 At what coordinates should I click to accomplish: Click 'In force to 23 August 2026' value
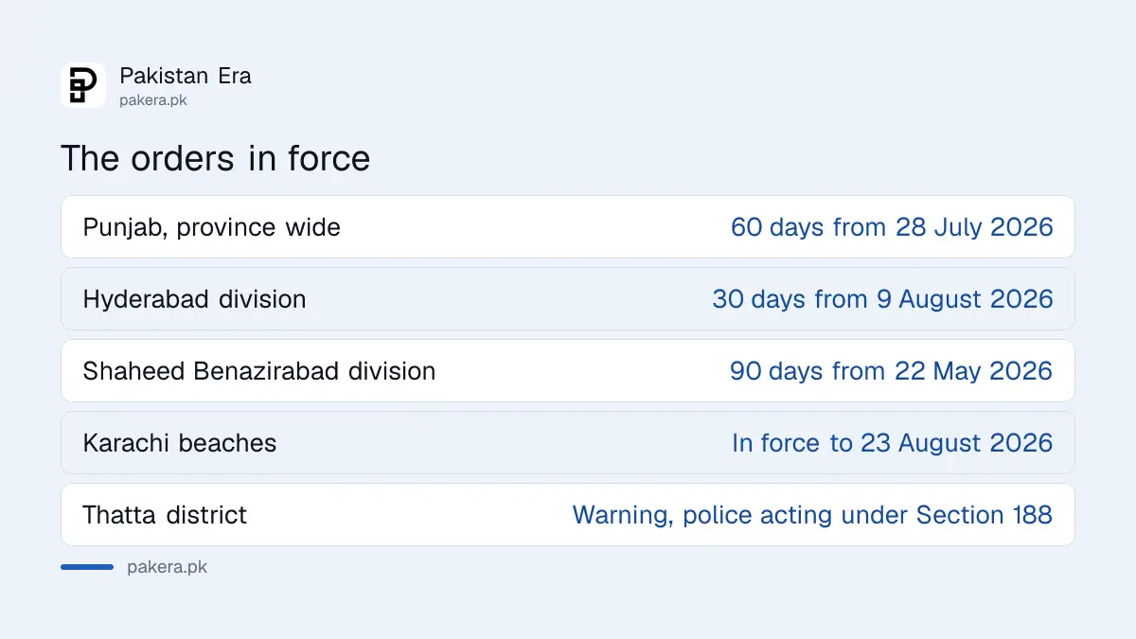[x=892, y=443]
